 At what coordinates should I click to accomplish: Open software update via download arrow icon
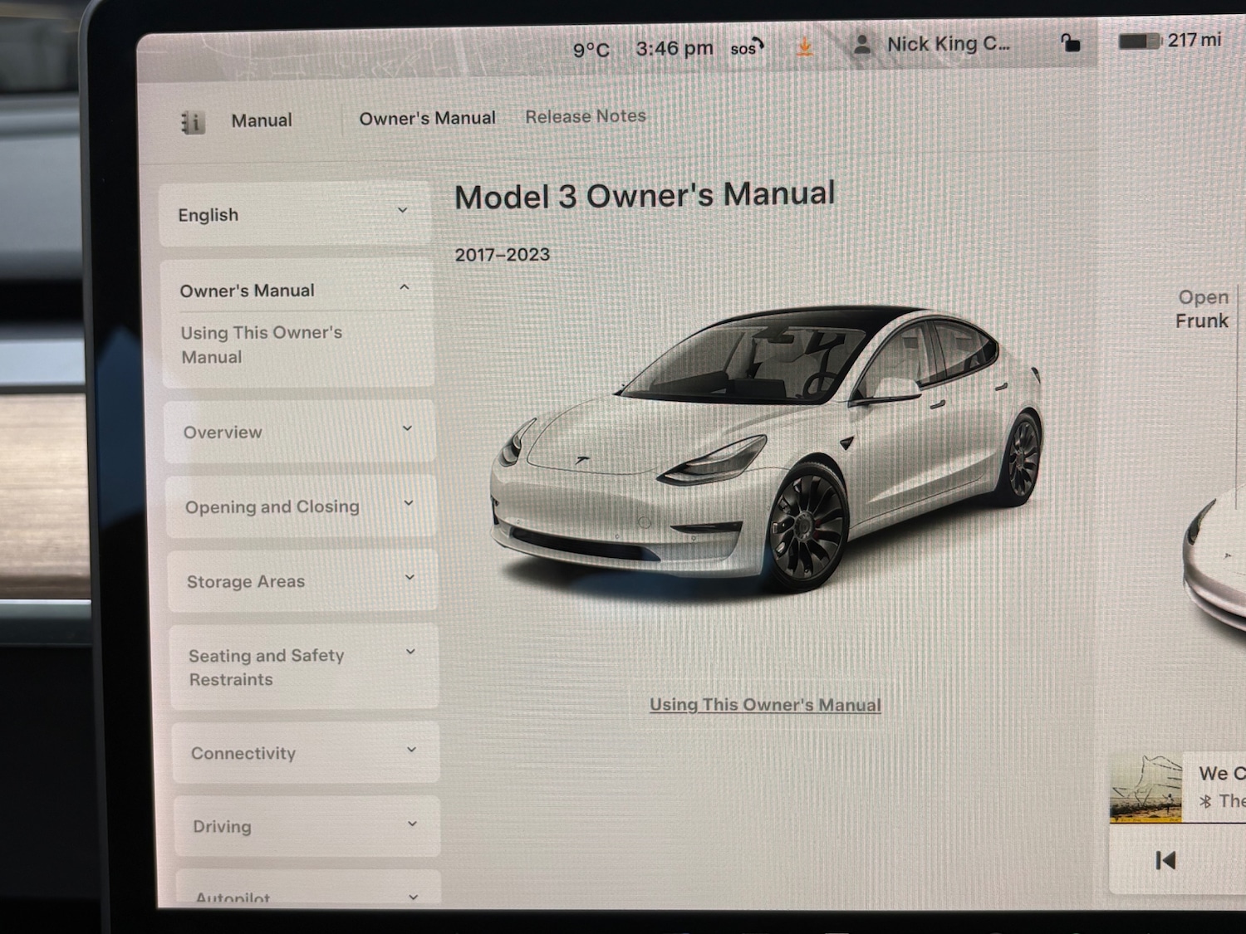click(x=802, y=46)
